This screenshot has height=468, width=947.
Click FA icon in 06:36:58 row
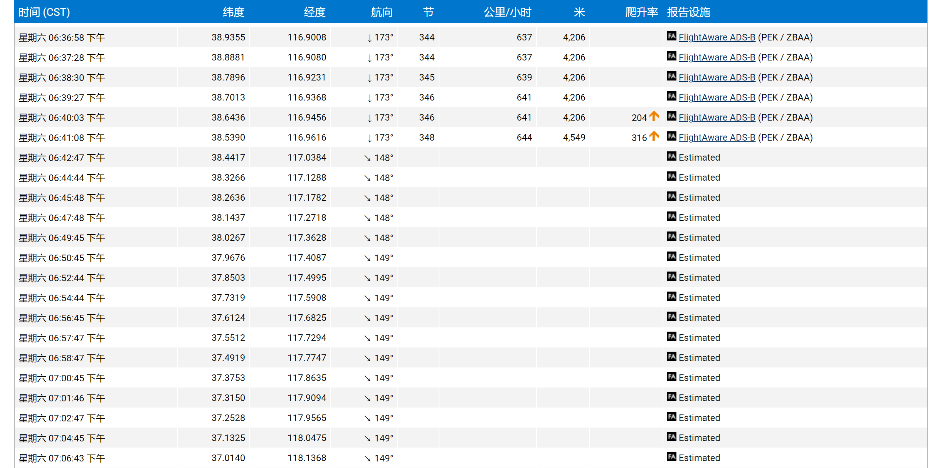[x=672, y=36]
